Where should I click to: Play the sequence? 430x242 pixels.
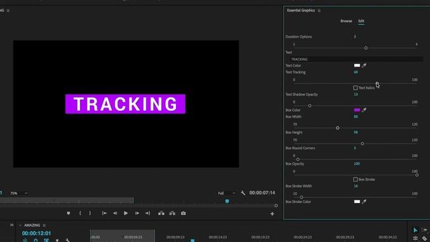(126, 213)
